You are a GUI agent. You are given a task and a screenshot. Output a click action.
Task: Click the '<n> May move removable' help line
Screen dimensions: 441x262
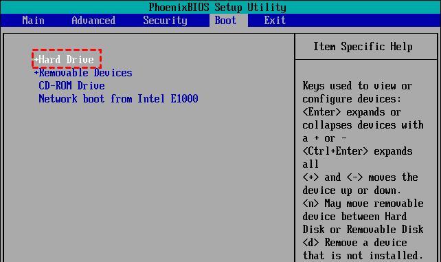(363, 203)
